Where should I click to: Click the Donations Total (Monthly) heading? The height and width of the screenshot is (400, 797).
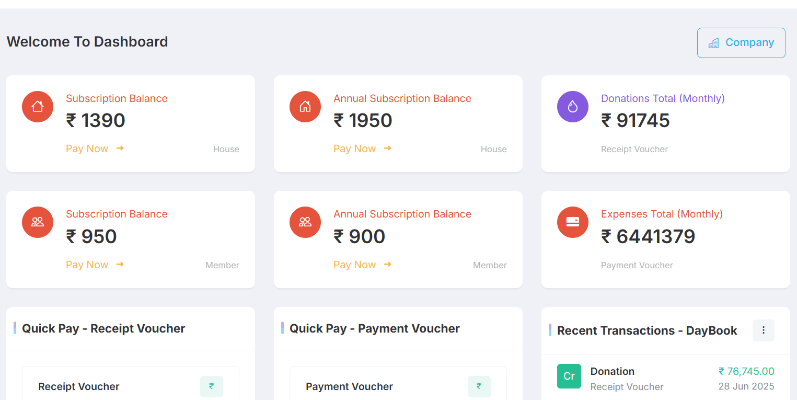coord(663,98)
